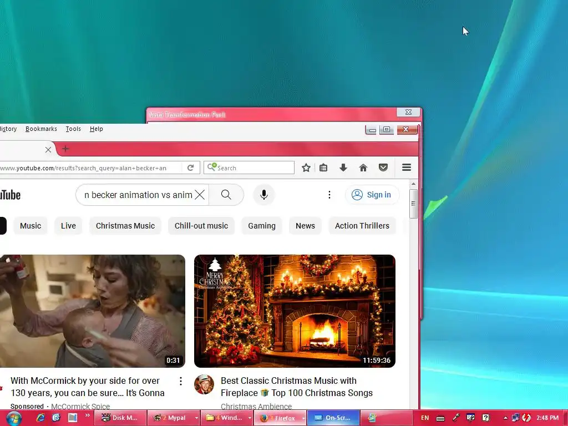Click the Windows Start orb
568x426 pixels.
14,418
